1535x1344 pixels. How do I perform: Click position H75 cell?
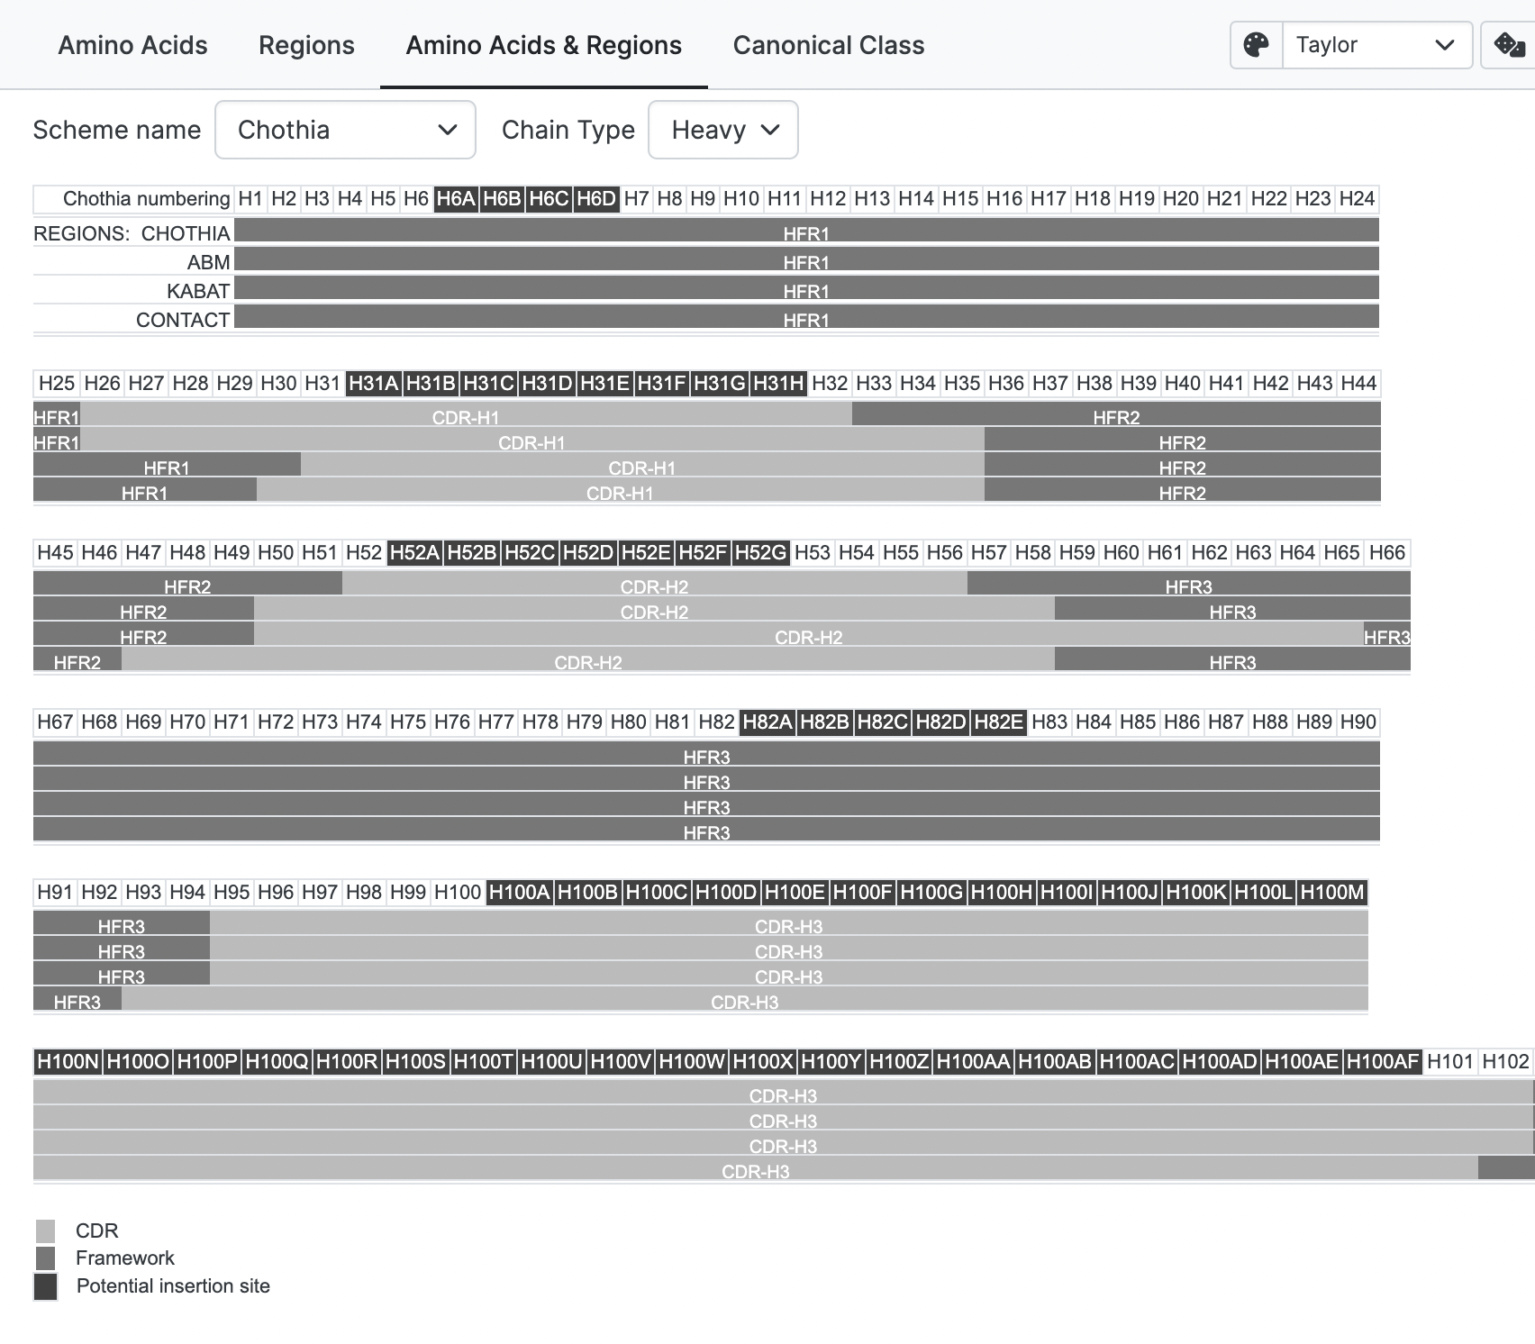[408, 722]
